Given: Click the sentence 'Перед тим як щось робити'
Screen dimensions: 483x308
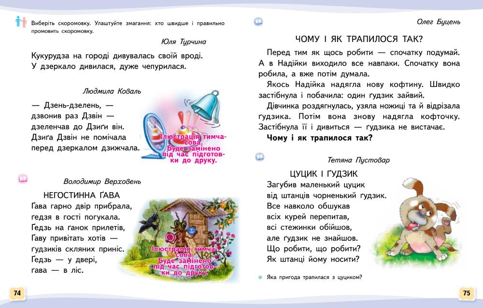Looking at the screenshot, I should (363, 53).
